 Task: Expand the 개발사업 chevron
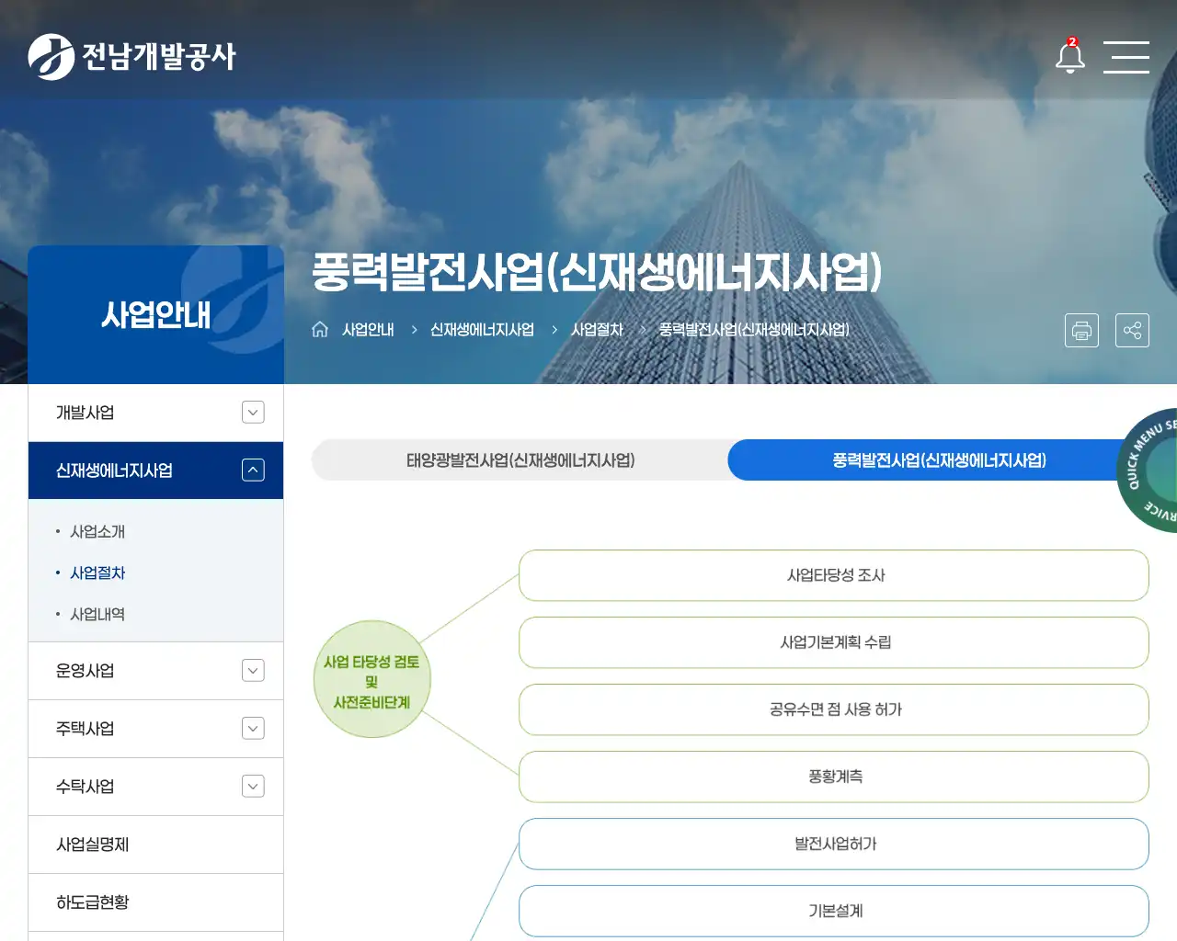tap(253, 413)
